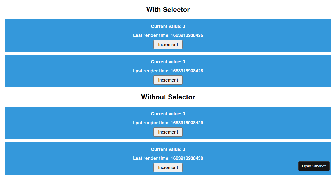Select render time text ending in 8426
Viewport: 336px width, 176px height.
pyautogui.click(x=168, y=35)
